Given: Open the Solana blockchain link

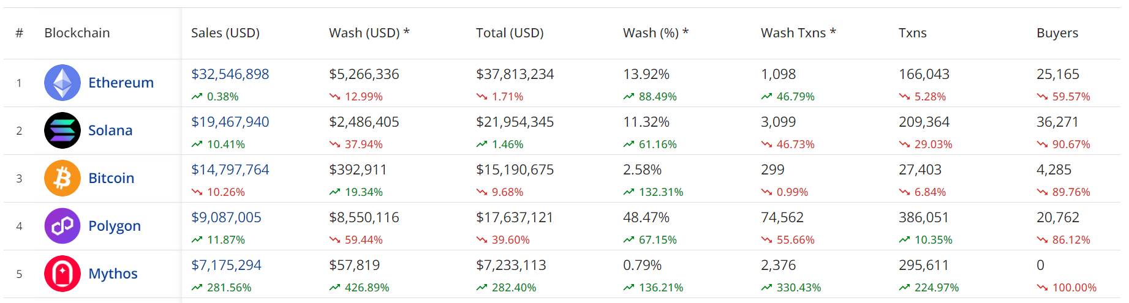Looking at the screenshot, I should pos(110,130).
